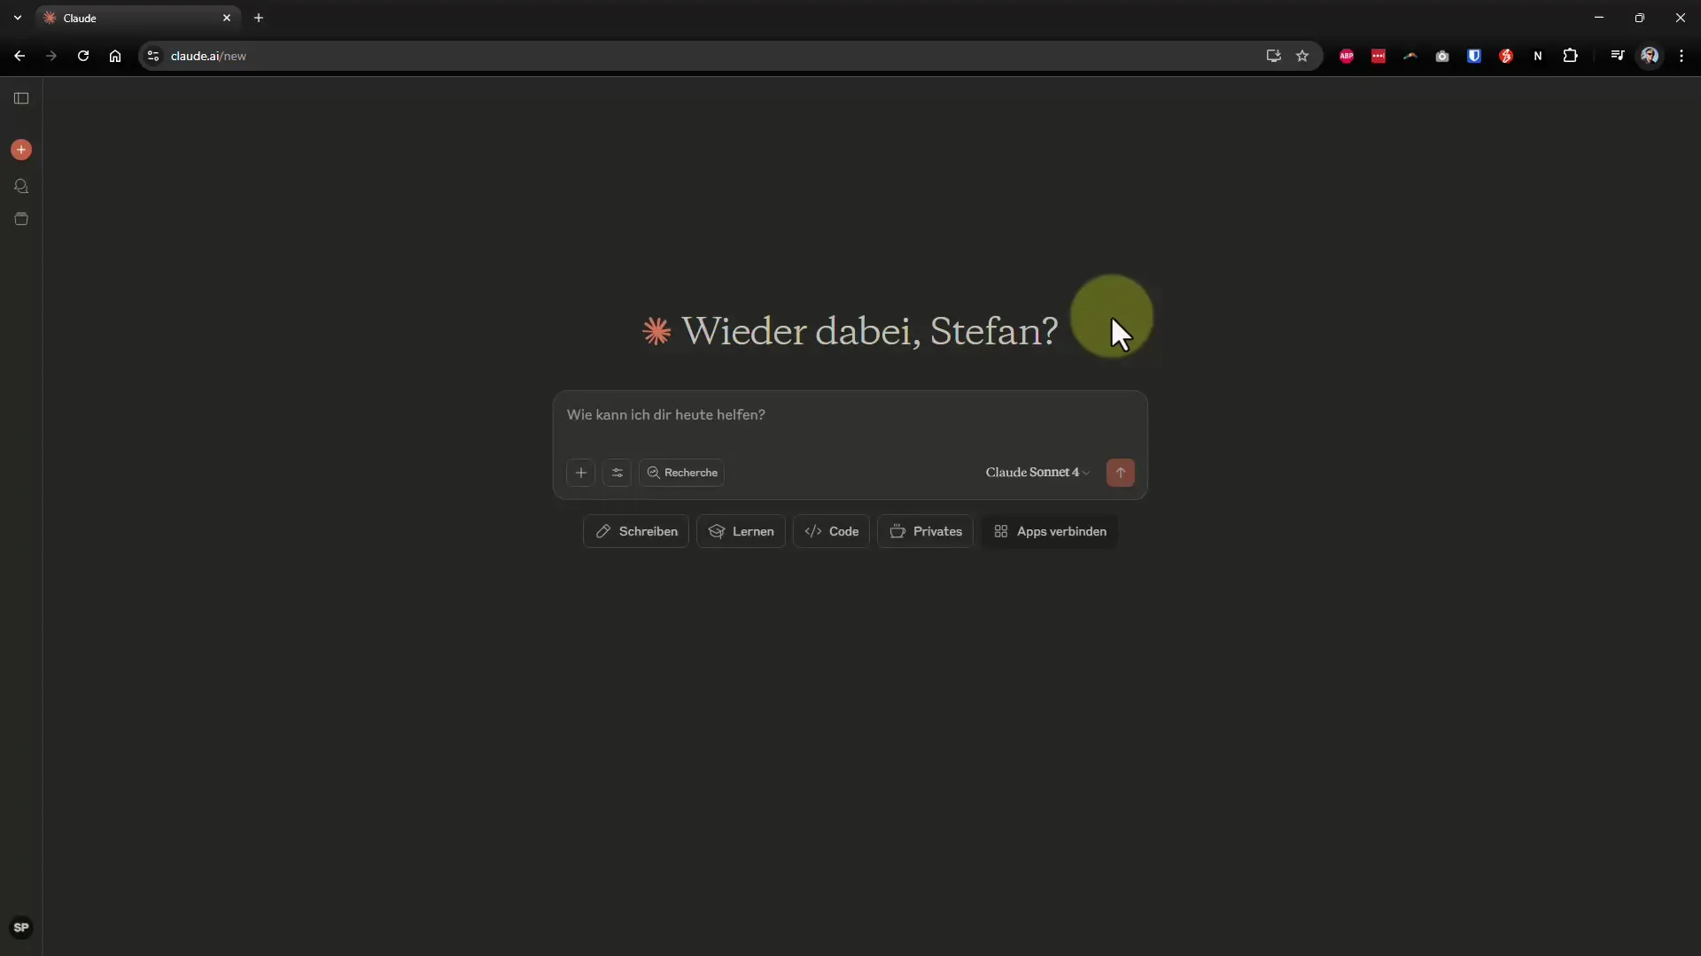Expand the tab search dropdown arrow
This screenshot has height=956, width=1701.
click(18, 18)
